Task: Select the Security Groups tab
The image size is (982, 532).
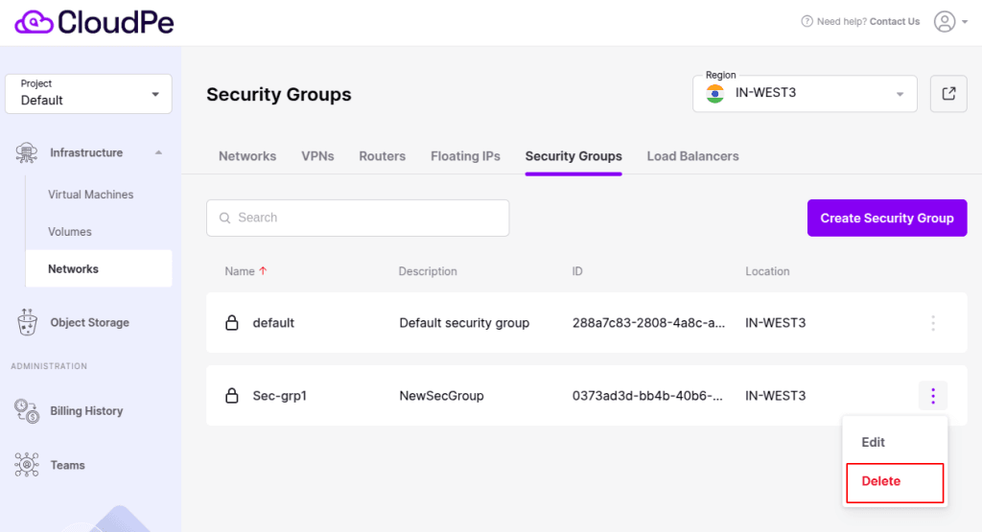Action: 573,156
